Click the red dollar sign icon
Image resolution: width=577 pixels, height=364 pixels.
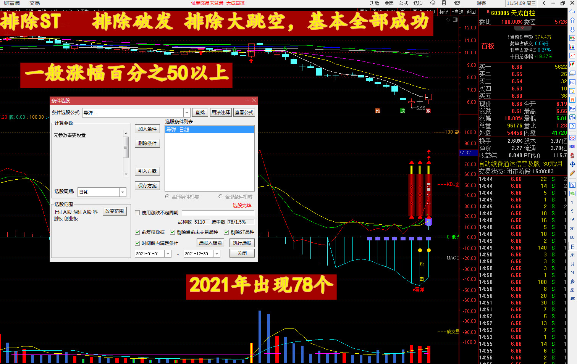[572, 156]
